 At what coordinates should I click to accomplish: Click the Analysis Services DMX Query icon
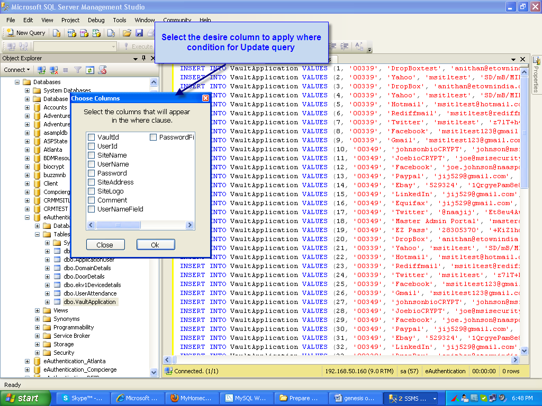pyautogui.click(x=84, y=33)
